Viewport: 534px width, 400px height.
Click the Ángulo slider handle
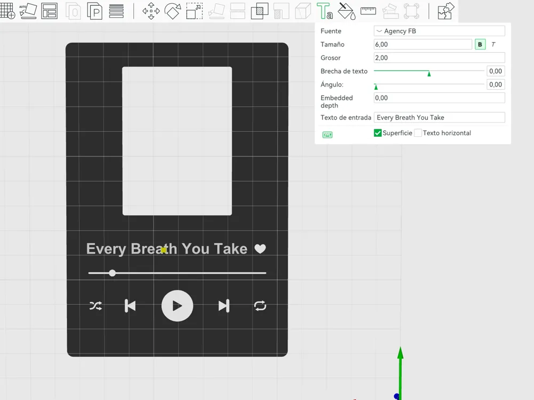pos(376,87)
